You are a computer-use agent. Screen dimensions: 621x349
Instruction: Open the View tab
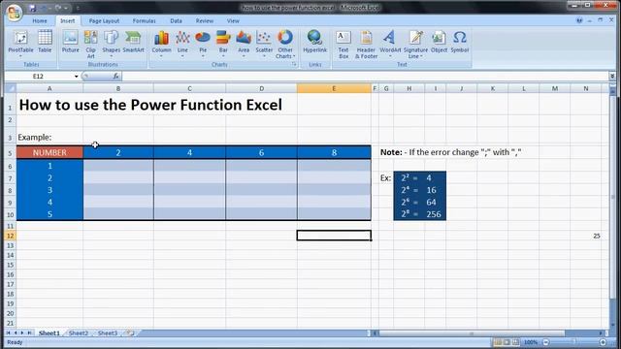233,20
